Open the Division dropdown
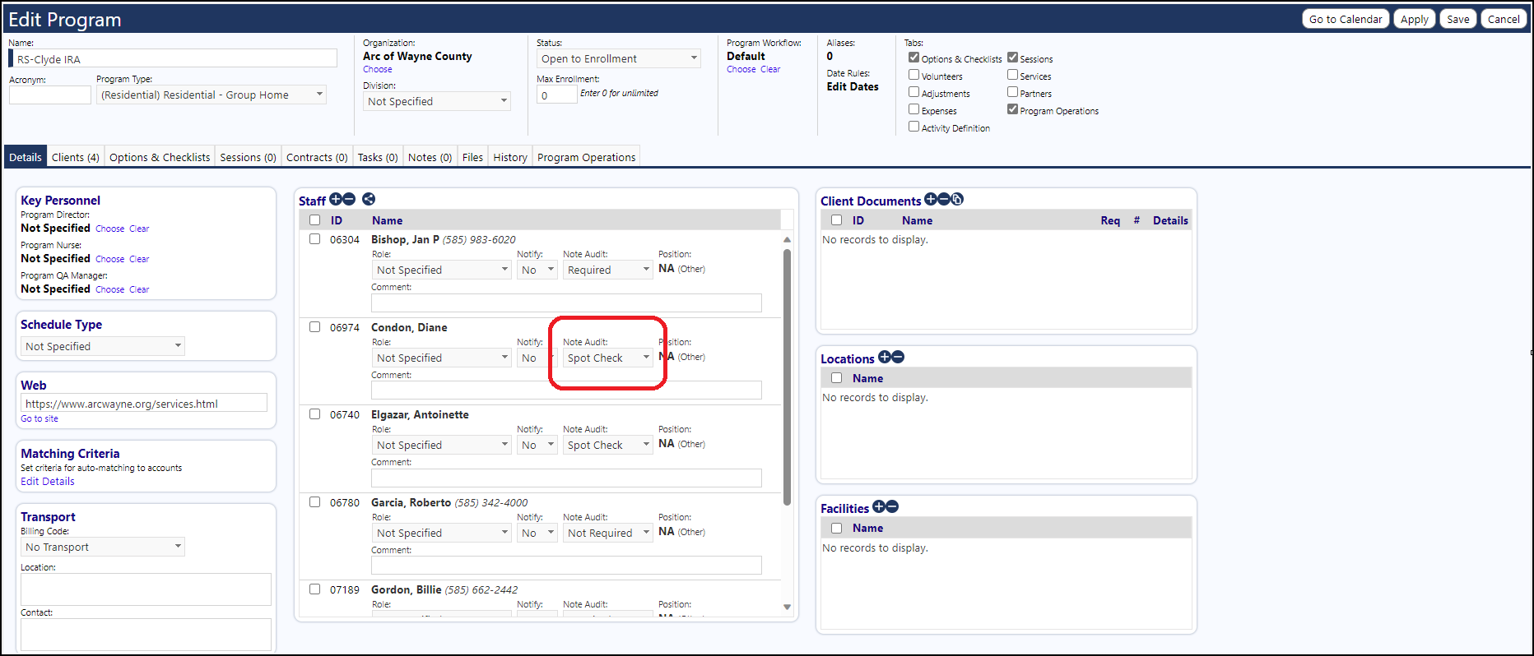Viewport: 1534px width, 656px height. 437,101
